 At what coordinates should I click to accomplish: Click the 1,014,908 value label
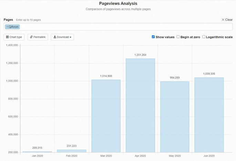tap(106, 76)
